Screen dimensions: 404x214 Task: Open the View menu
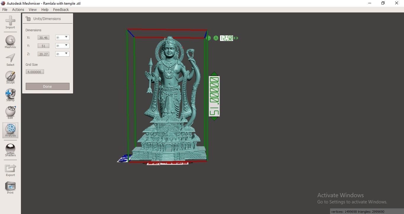coord(33,9)
